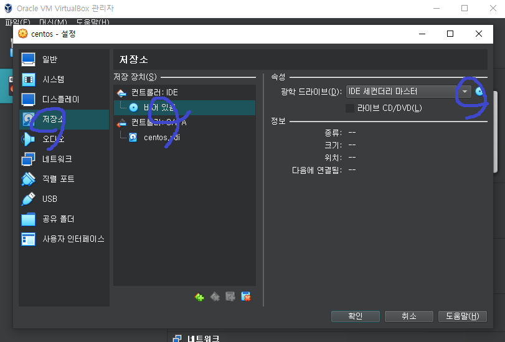Confirm settings with the 확인 button
Viewport: 505px width, 342px height.
355,316
